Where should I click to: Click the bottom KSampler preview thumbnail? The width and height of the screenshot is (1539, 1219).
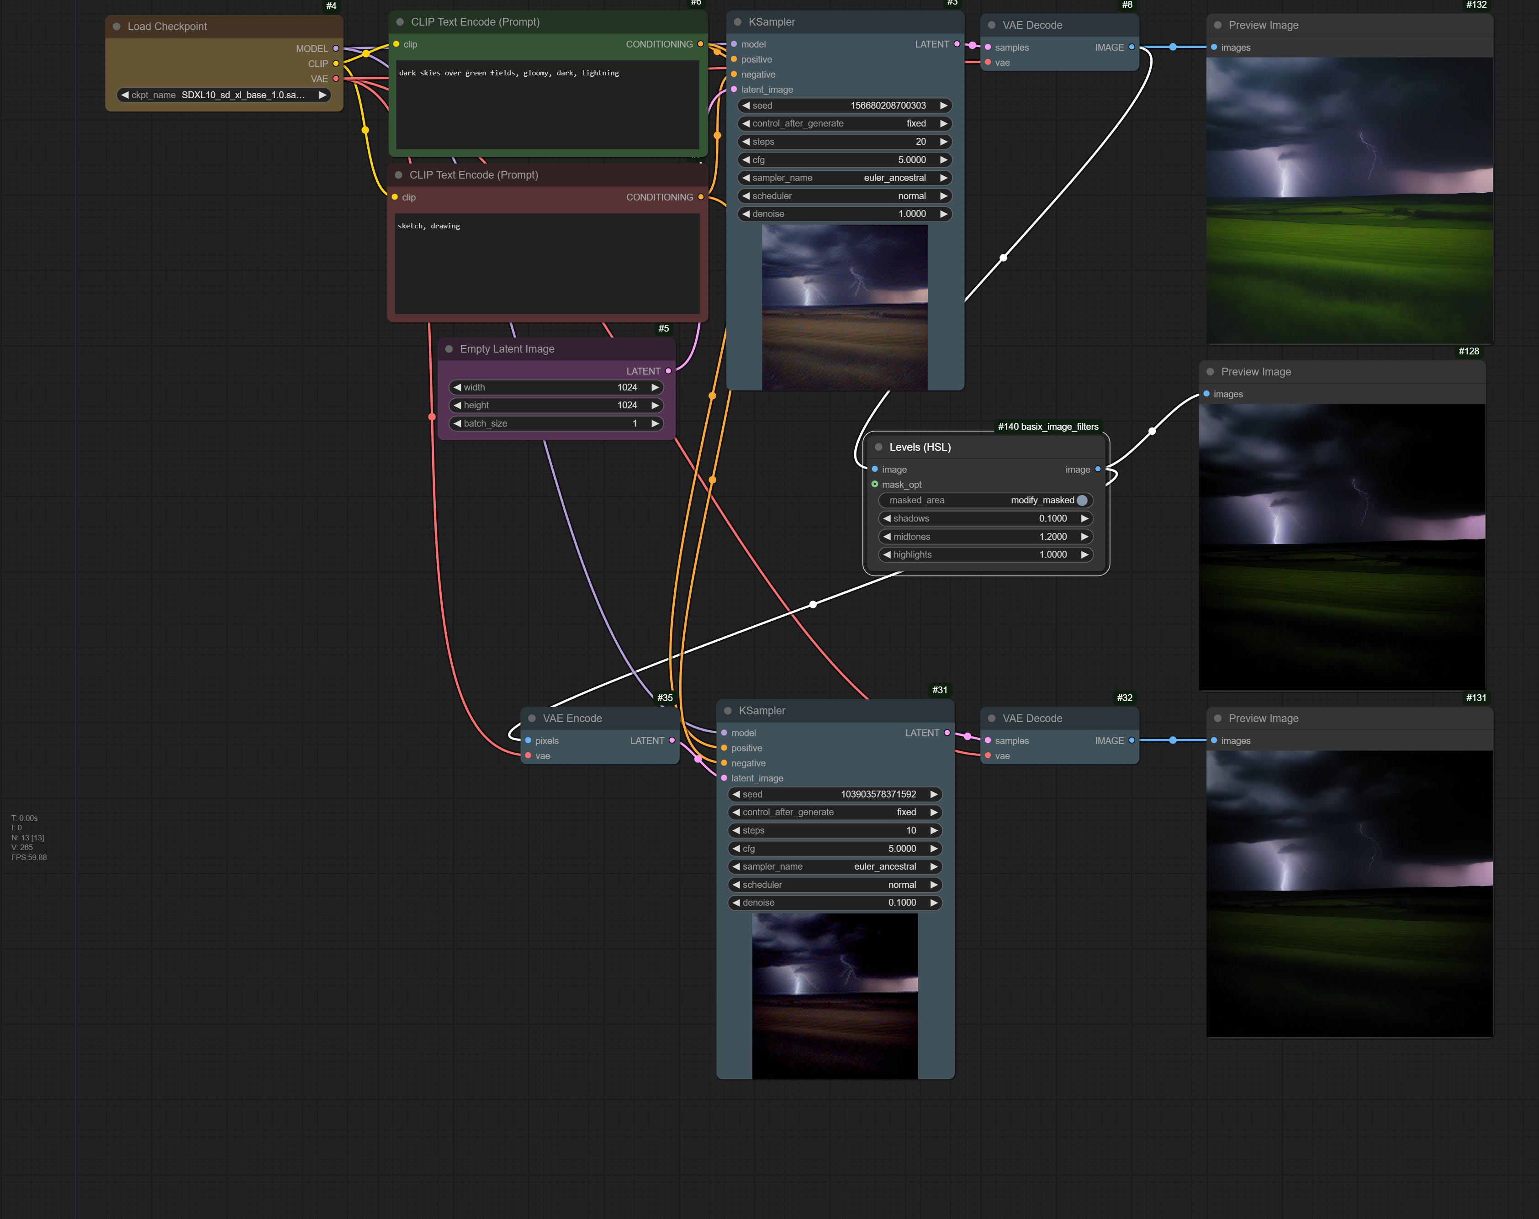(x=835, y=996)
